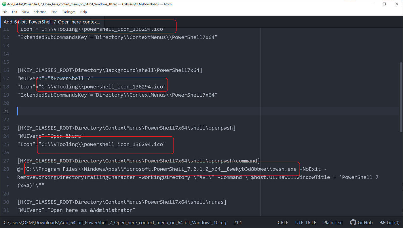403x228 pixels.
Task: Open the Plain Text grammar selector
Action: [333, 222]
